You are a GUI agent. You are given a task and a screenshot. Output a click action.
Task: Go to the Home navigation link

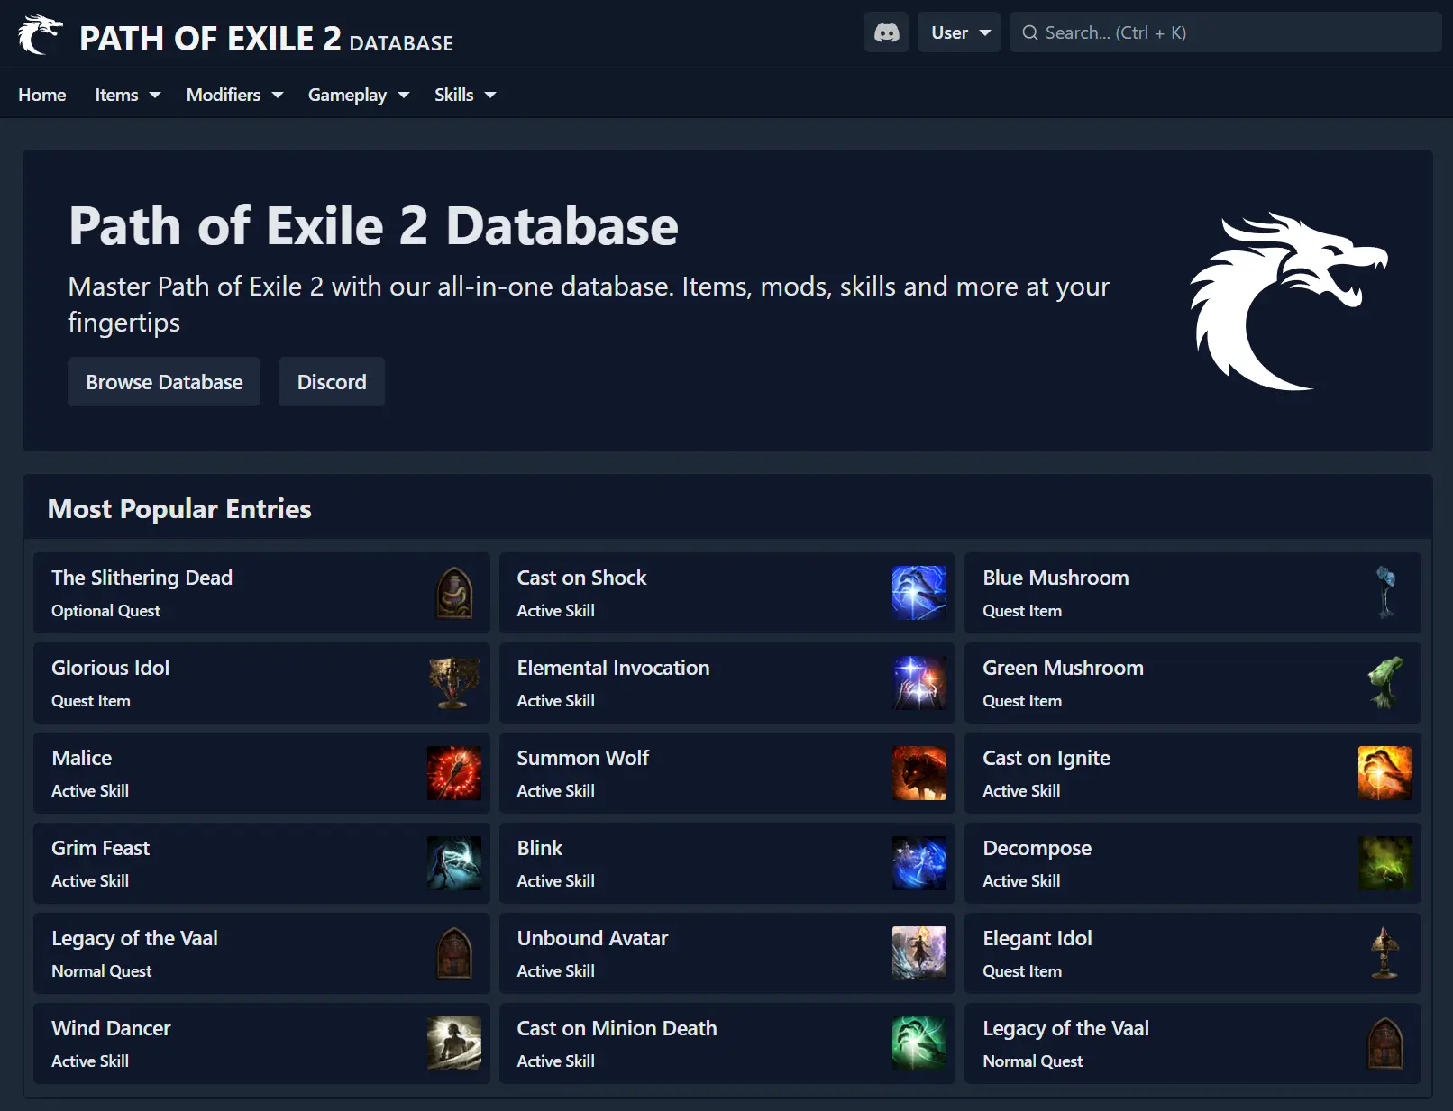tap(42, 95)
